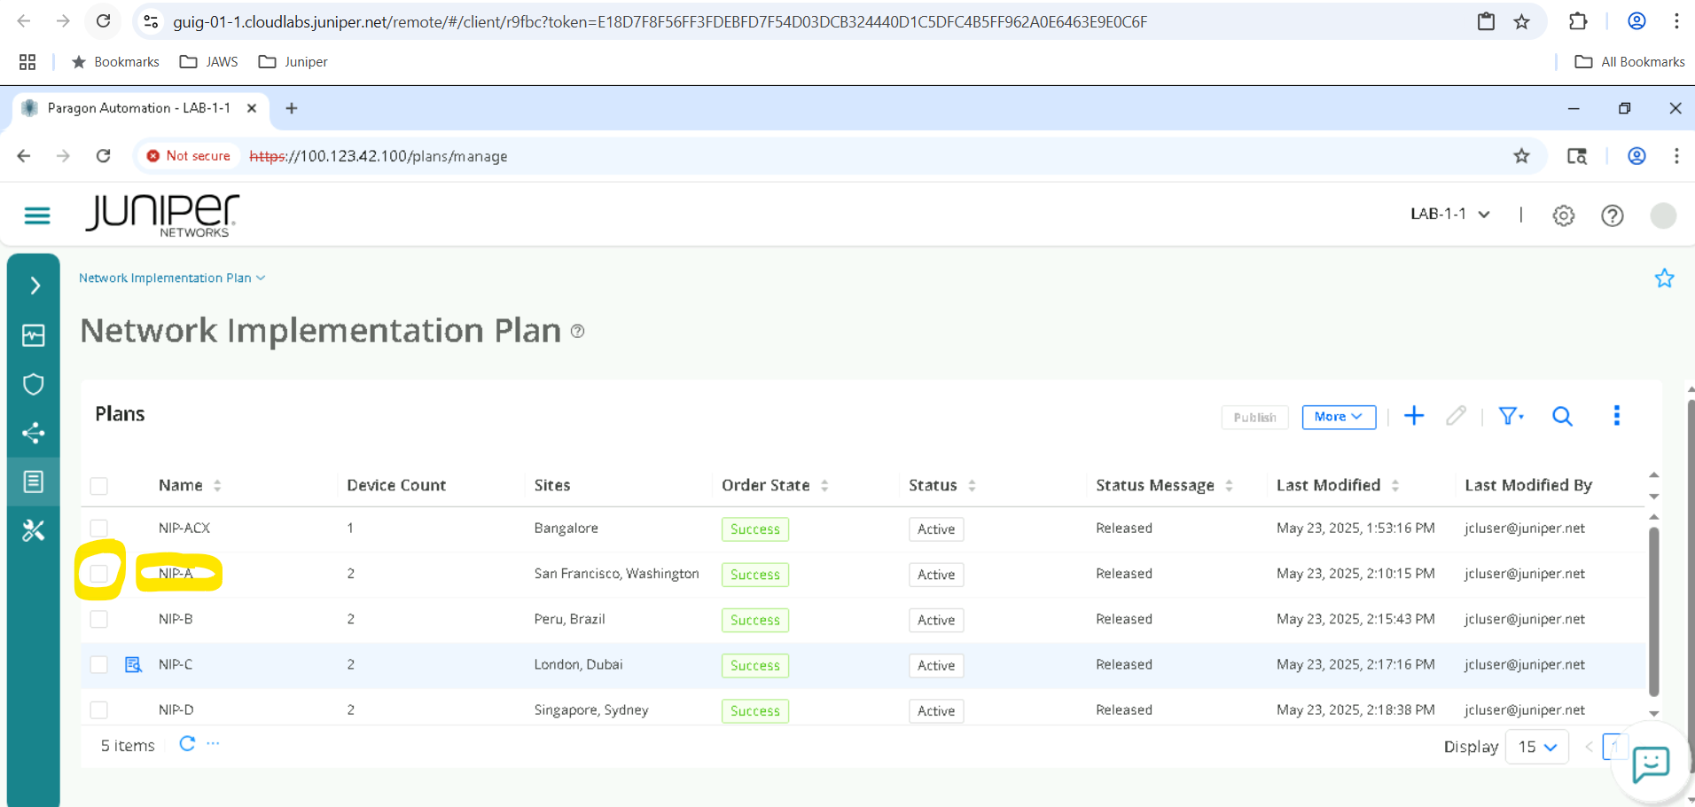Screen dimensions: 1695x807
Task: Expand the More dropdown button
Action: 1338,417
